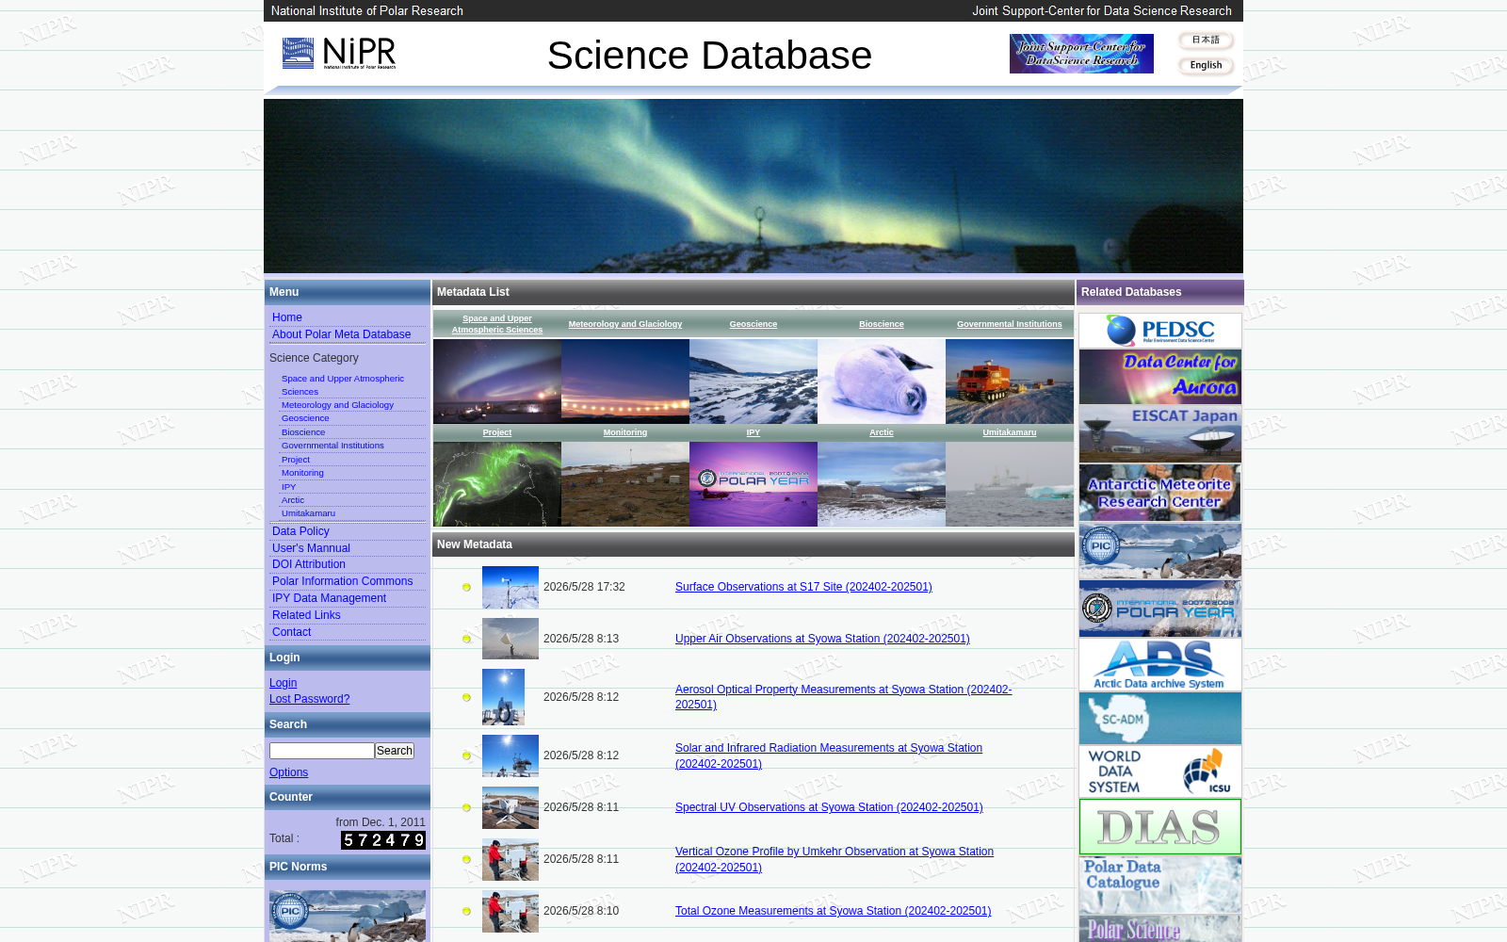Click the Lost Password? link
Viewport: 1507px width, 942px height.
tap(309, 699)
